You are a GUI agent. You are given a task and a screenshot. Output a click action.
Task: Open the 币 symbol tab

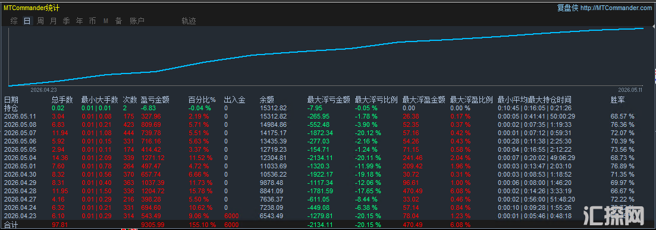click(92, 21)
